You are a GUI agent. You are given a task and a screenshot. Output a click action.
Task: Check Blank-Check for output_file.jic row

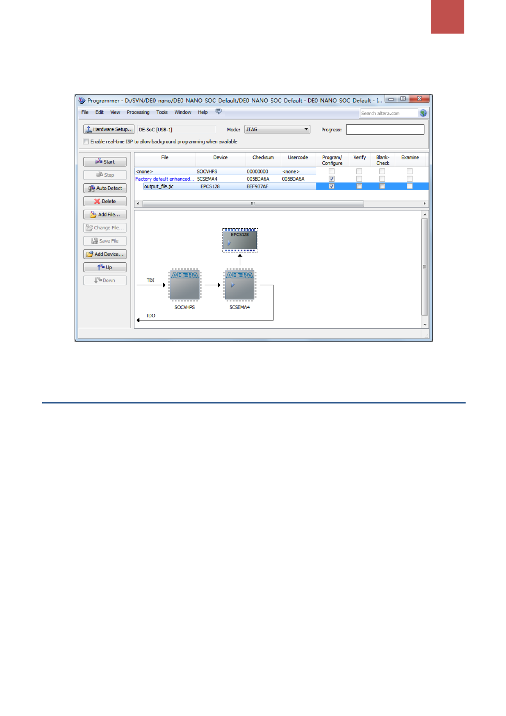click(x=382, y=186)
